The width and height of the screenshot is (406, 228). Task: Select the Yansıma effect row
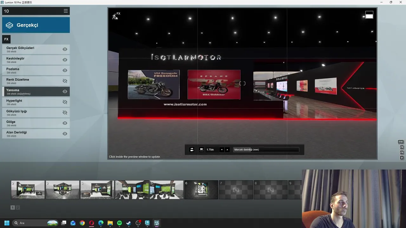pos(36,92)
